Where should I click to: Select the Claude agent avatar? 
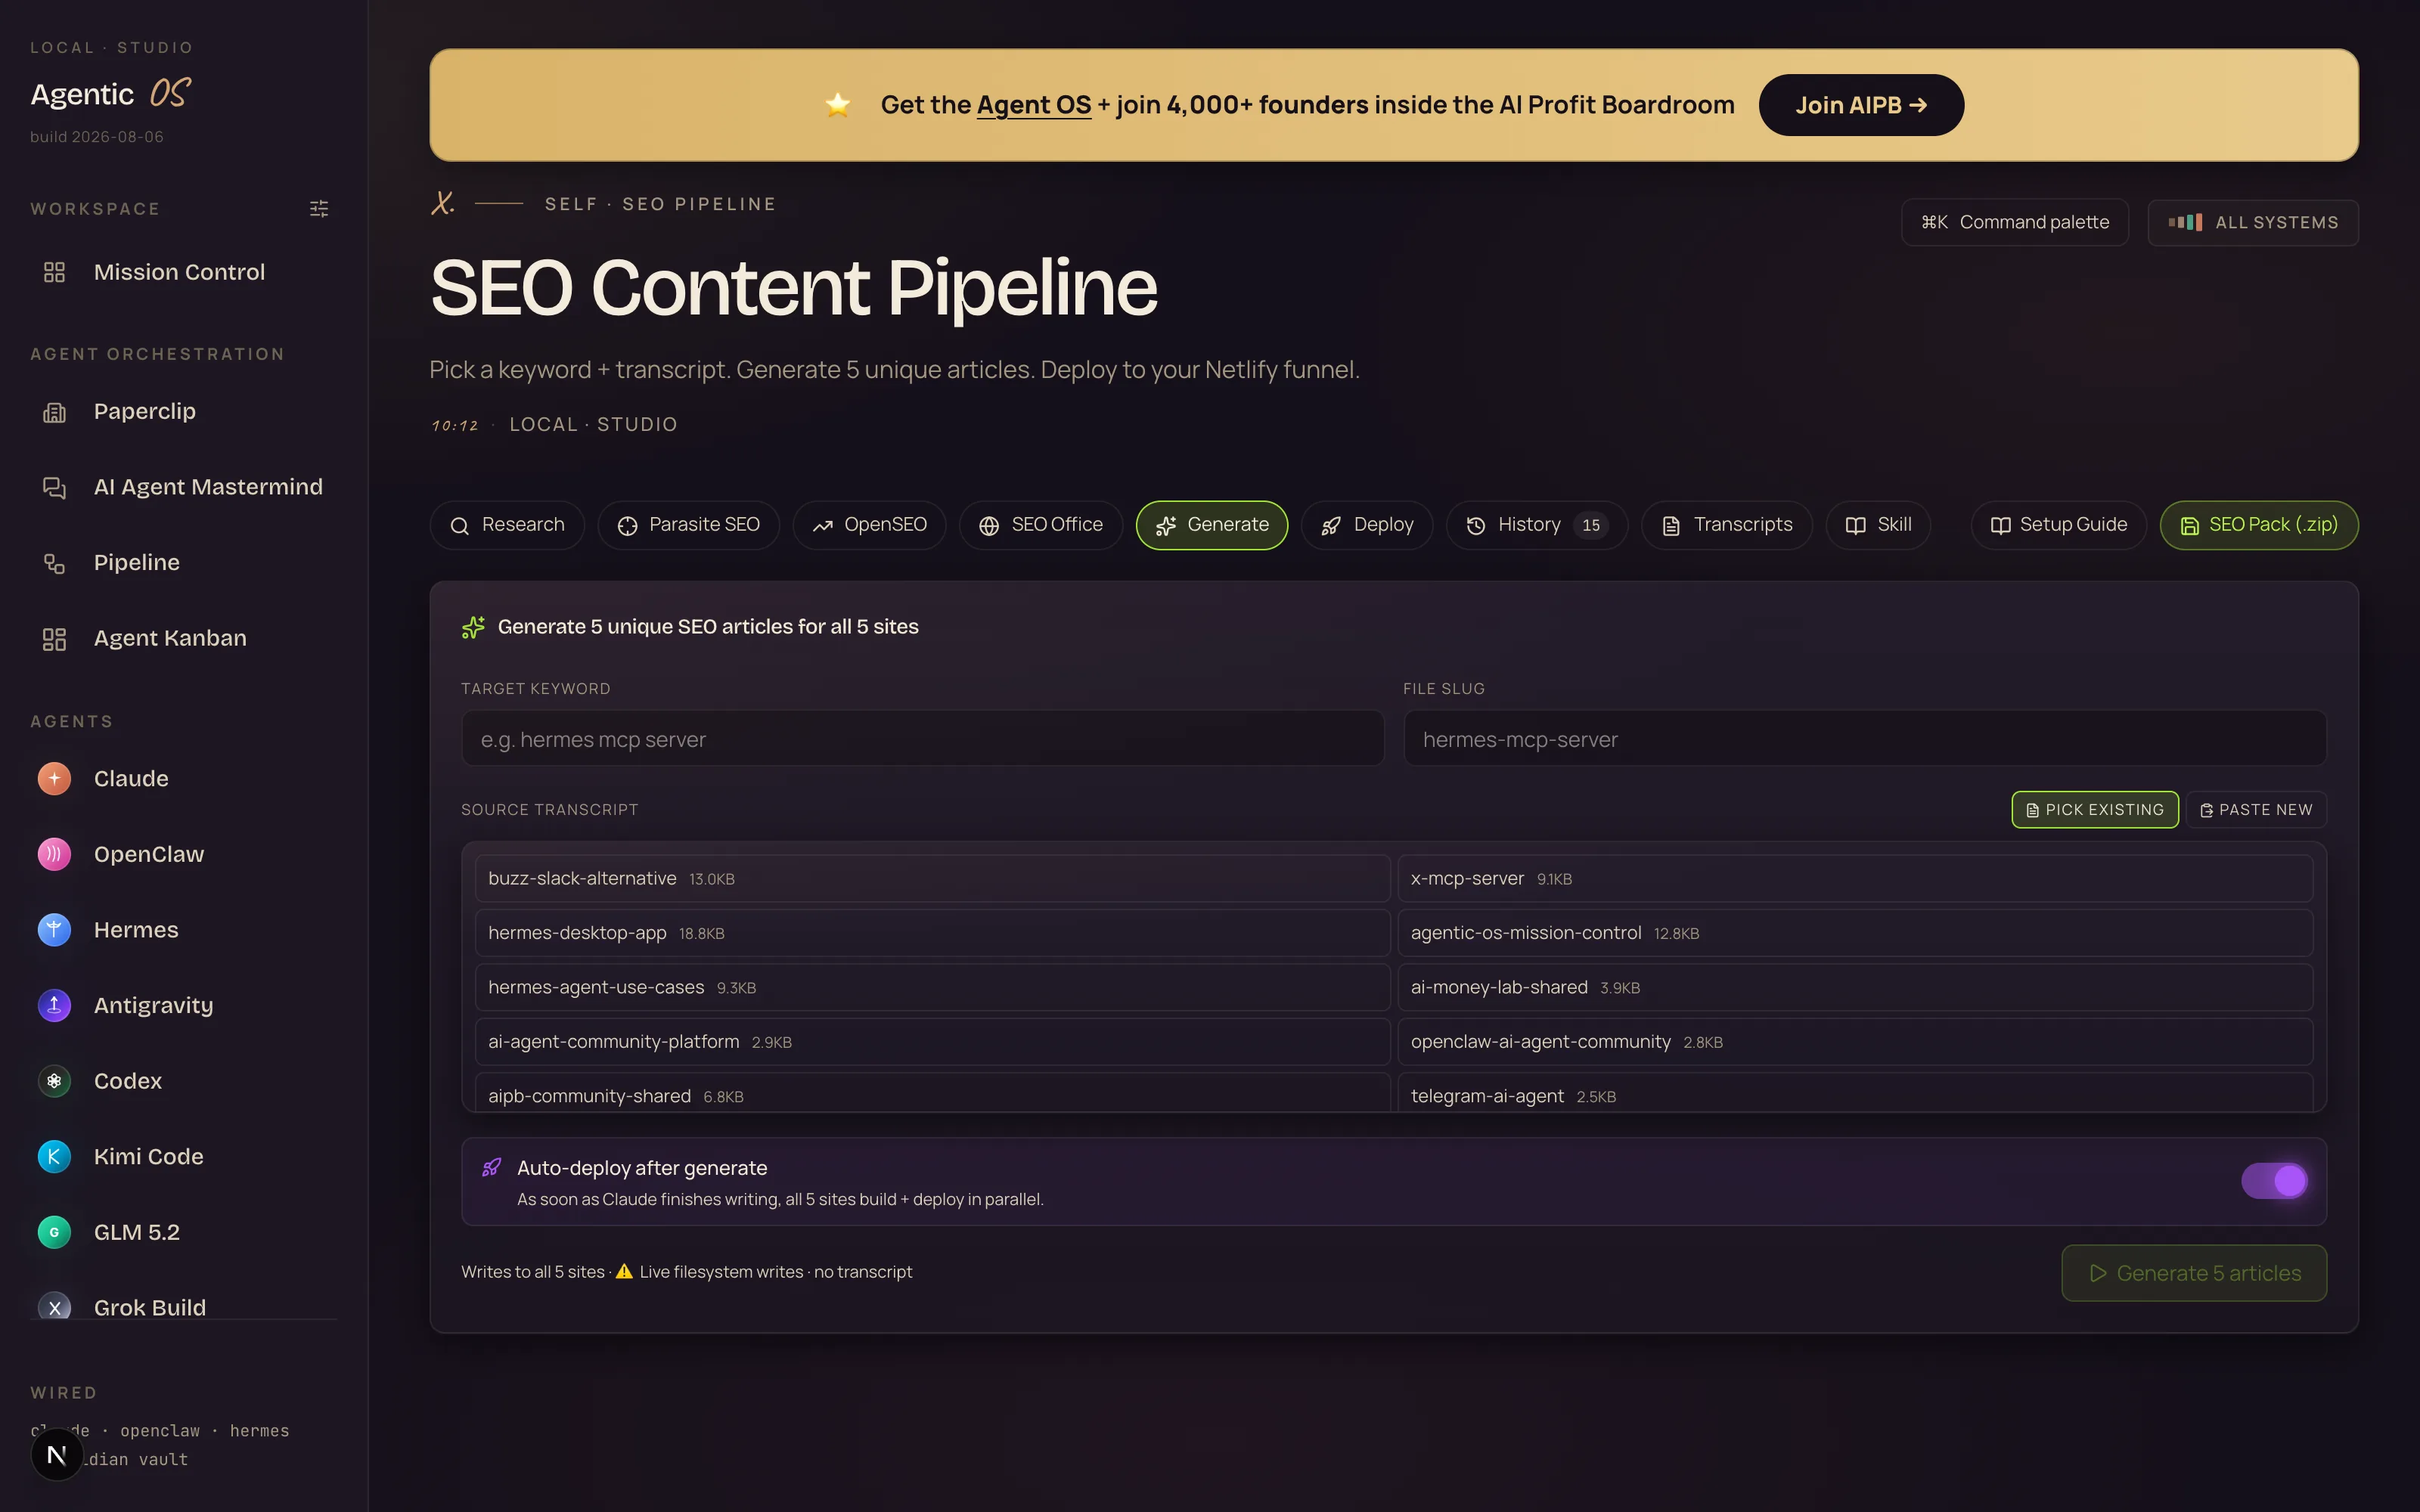[54, 778]
